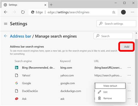Select the DuckDuckGo search engine name
This screenshot has width=138, height=106.
pyautogui.click(x=30, y=91)
